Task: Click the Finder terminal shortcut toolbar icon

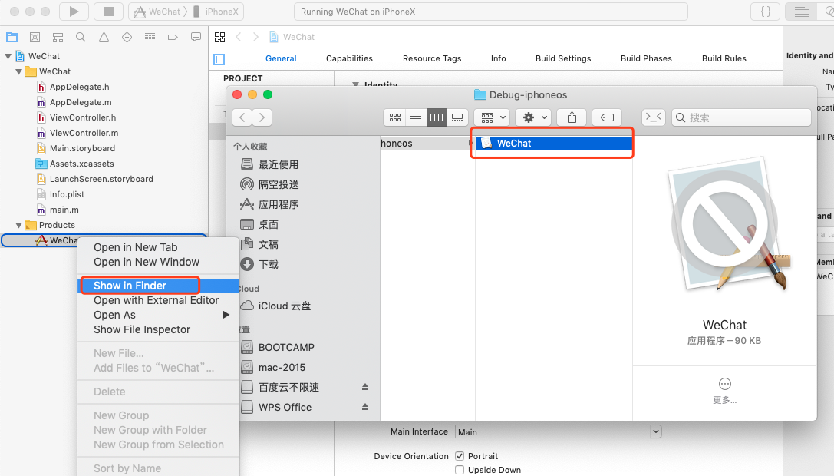Action: tap(653, 117)
